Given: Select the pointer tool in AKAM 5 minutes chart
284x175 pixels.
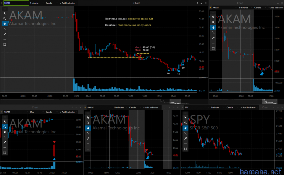Looking at the screenshot, I should click(x=213, y=17).
